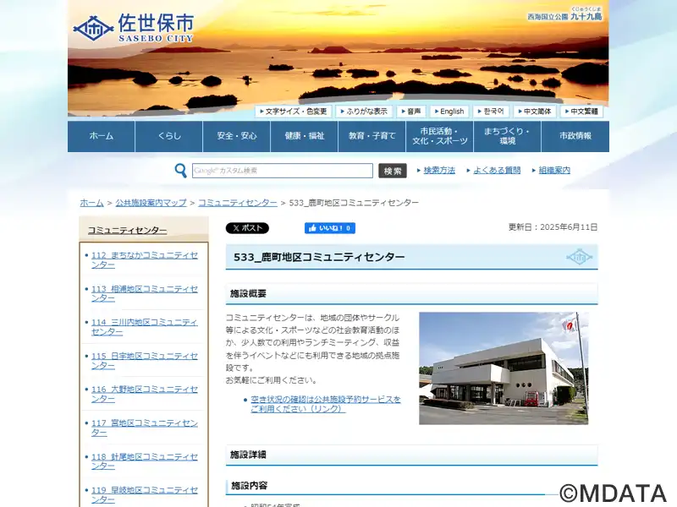Open the 教育・子育て navigation tab
The image size is (677, 507).
click(x=372, y=136)
